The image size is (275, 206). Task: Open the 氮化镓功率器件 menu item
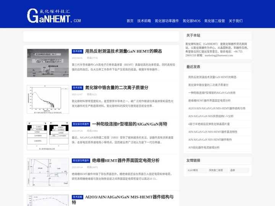(x=167, y=21)
